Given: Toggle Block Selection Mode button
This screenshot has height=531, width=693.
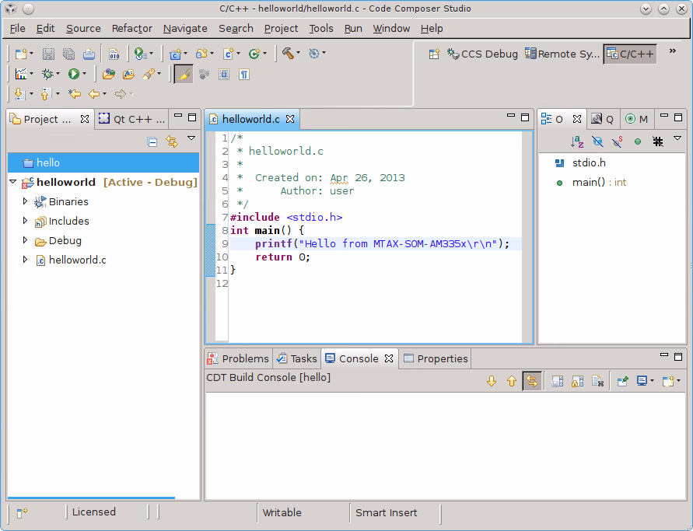Looking at the screenshot, I should [224, 74].
